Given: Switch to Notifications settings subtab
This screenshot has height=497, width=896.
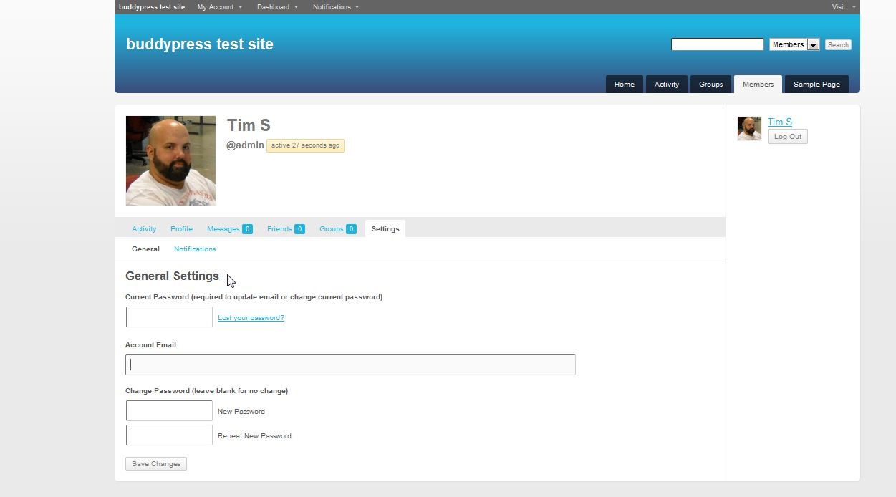Looking at the screenshot, I should pos(195,249).
